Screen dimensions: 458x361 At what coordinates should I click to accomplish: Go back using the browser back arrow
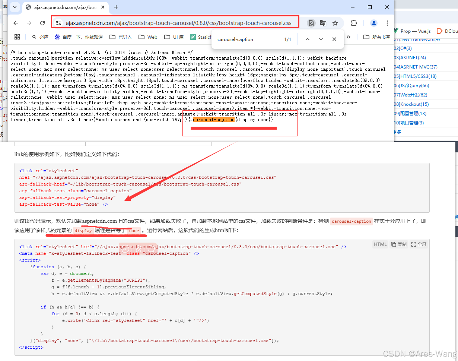tap(16, 23)
